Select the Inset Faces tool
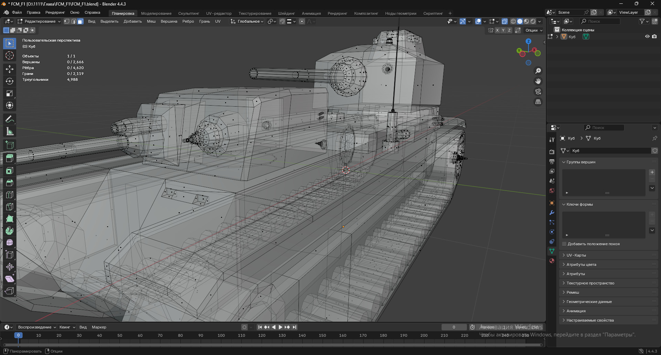Image resolution: width=661 pixels, height=355 pixels. (10, 171)
